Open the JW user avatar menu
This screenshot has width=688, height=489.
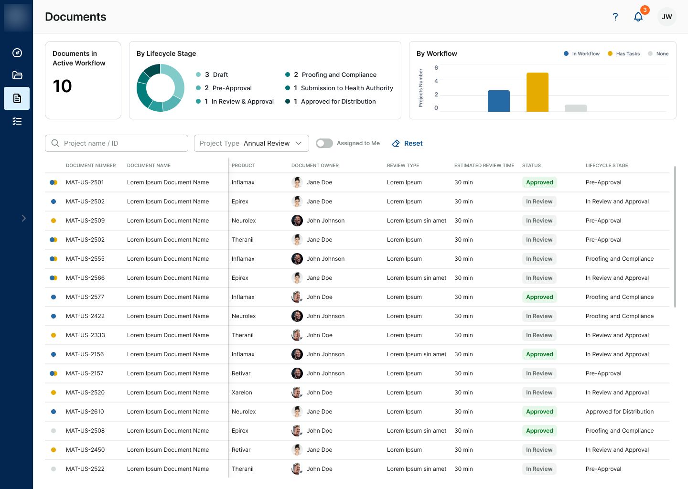[x=667, y=17]
